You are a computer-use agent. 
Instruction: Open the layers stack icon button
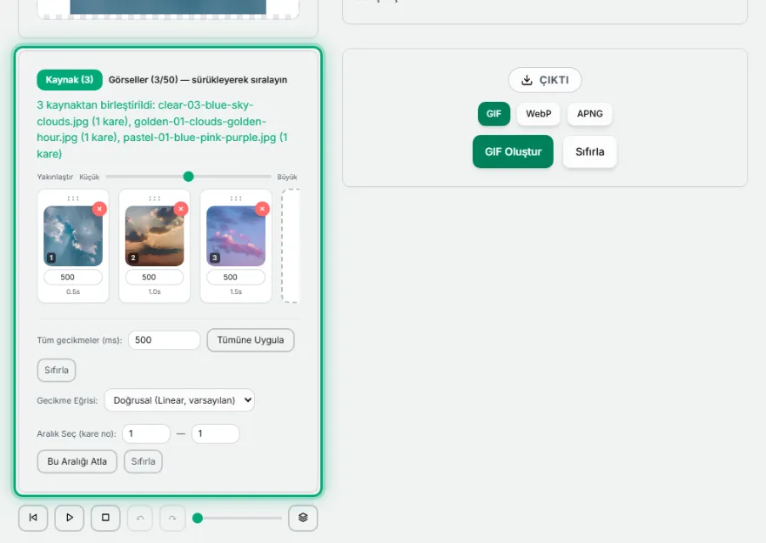point(303,518)
